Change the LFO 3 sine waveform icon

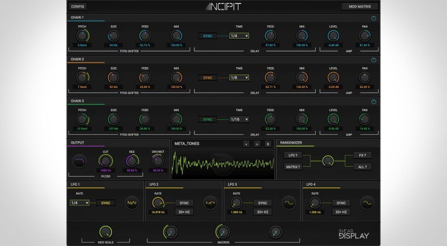pos(289,204)
